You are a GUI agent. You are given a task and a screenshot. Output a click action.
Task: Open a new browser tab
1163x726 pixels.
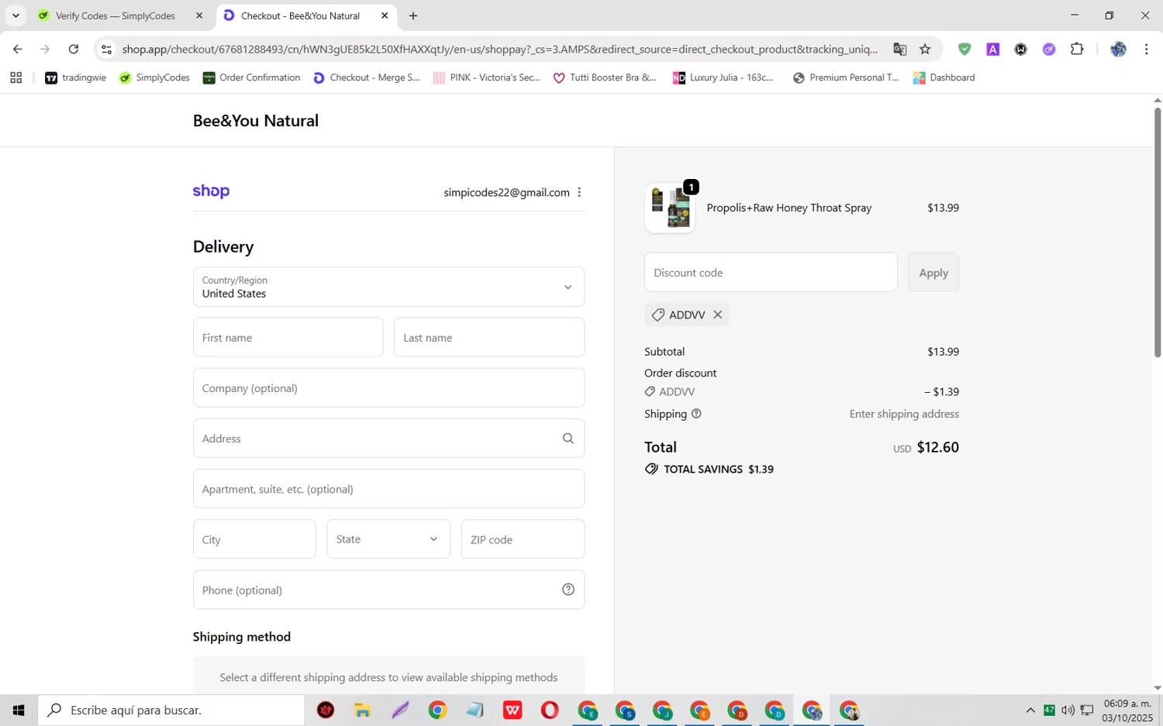click(413, 15)
